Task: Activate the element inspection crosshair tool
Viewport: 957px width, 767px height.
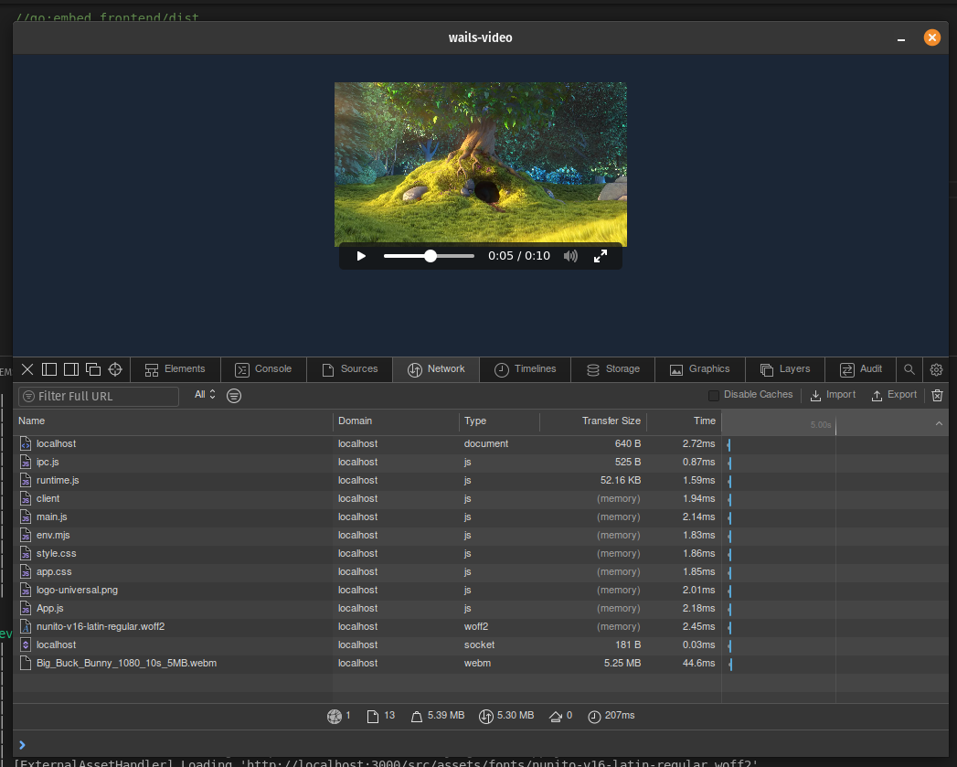Action: pyautogui.click(x=115, y=369)
